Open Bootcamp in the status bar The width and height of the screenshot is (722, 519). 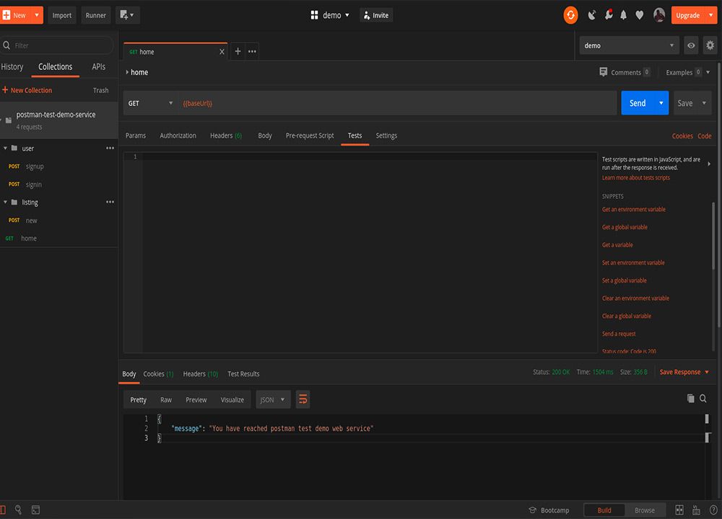549,510
